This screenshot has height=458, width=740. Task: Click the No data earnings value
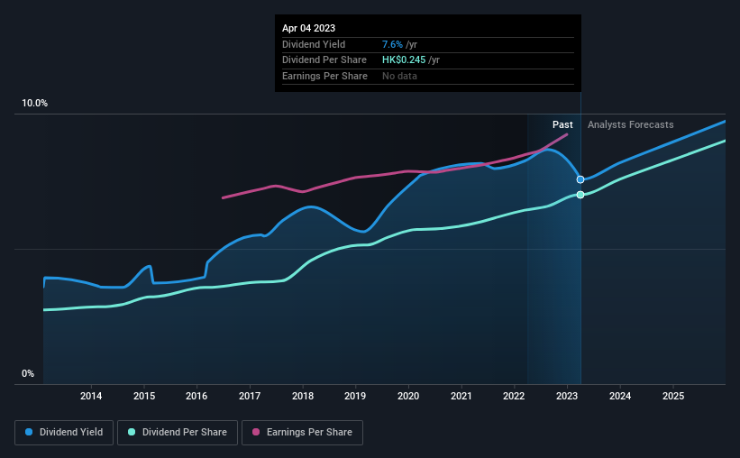point(399,76)
